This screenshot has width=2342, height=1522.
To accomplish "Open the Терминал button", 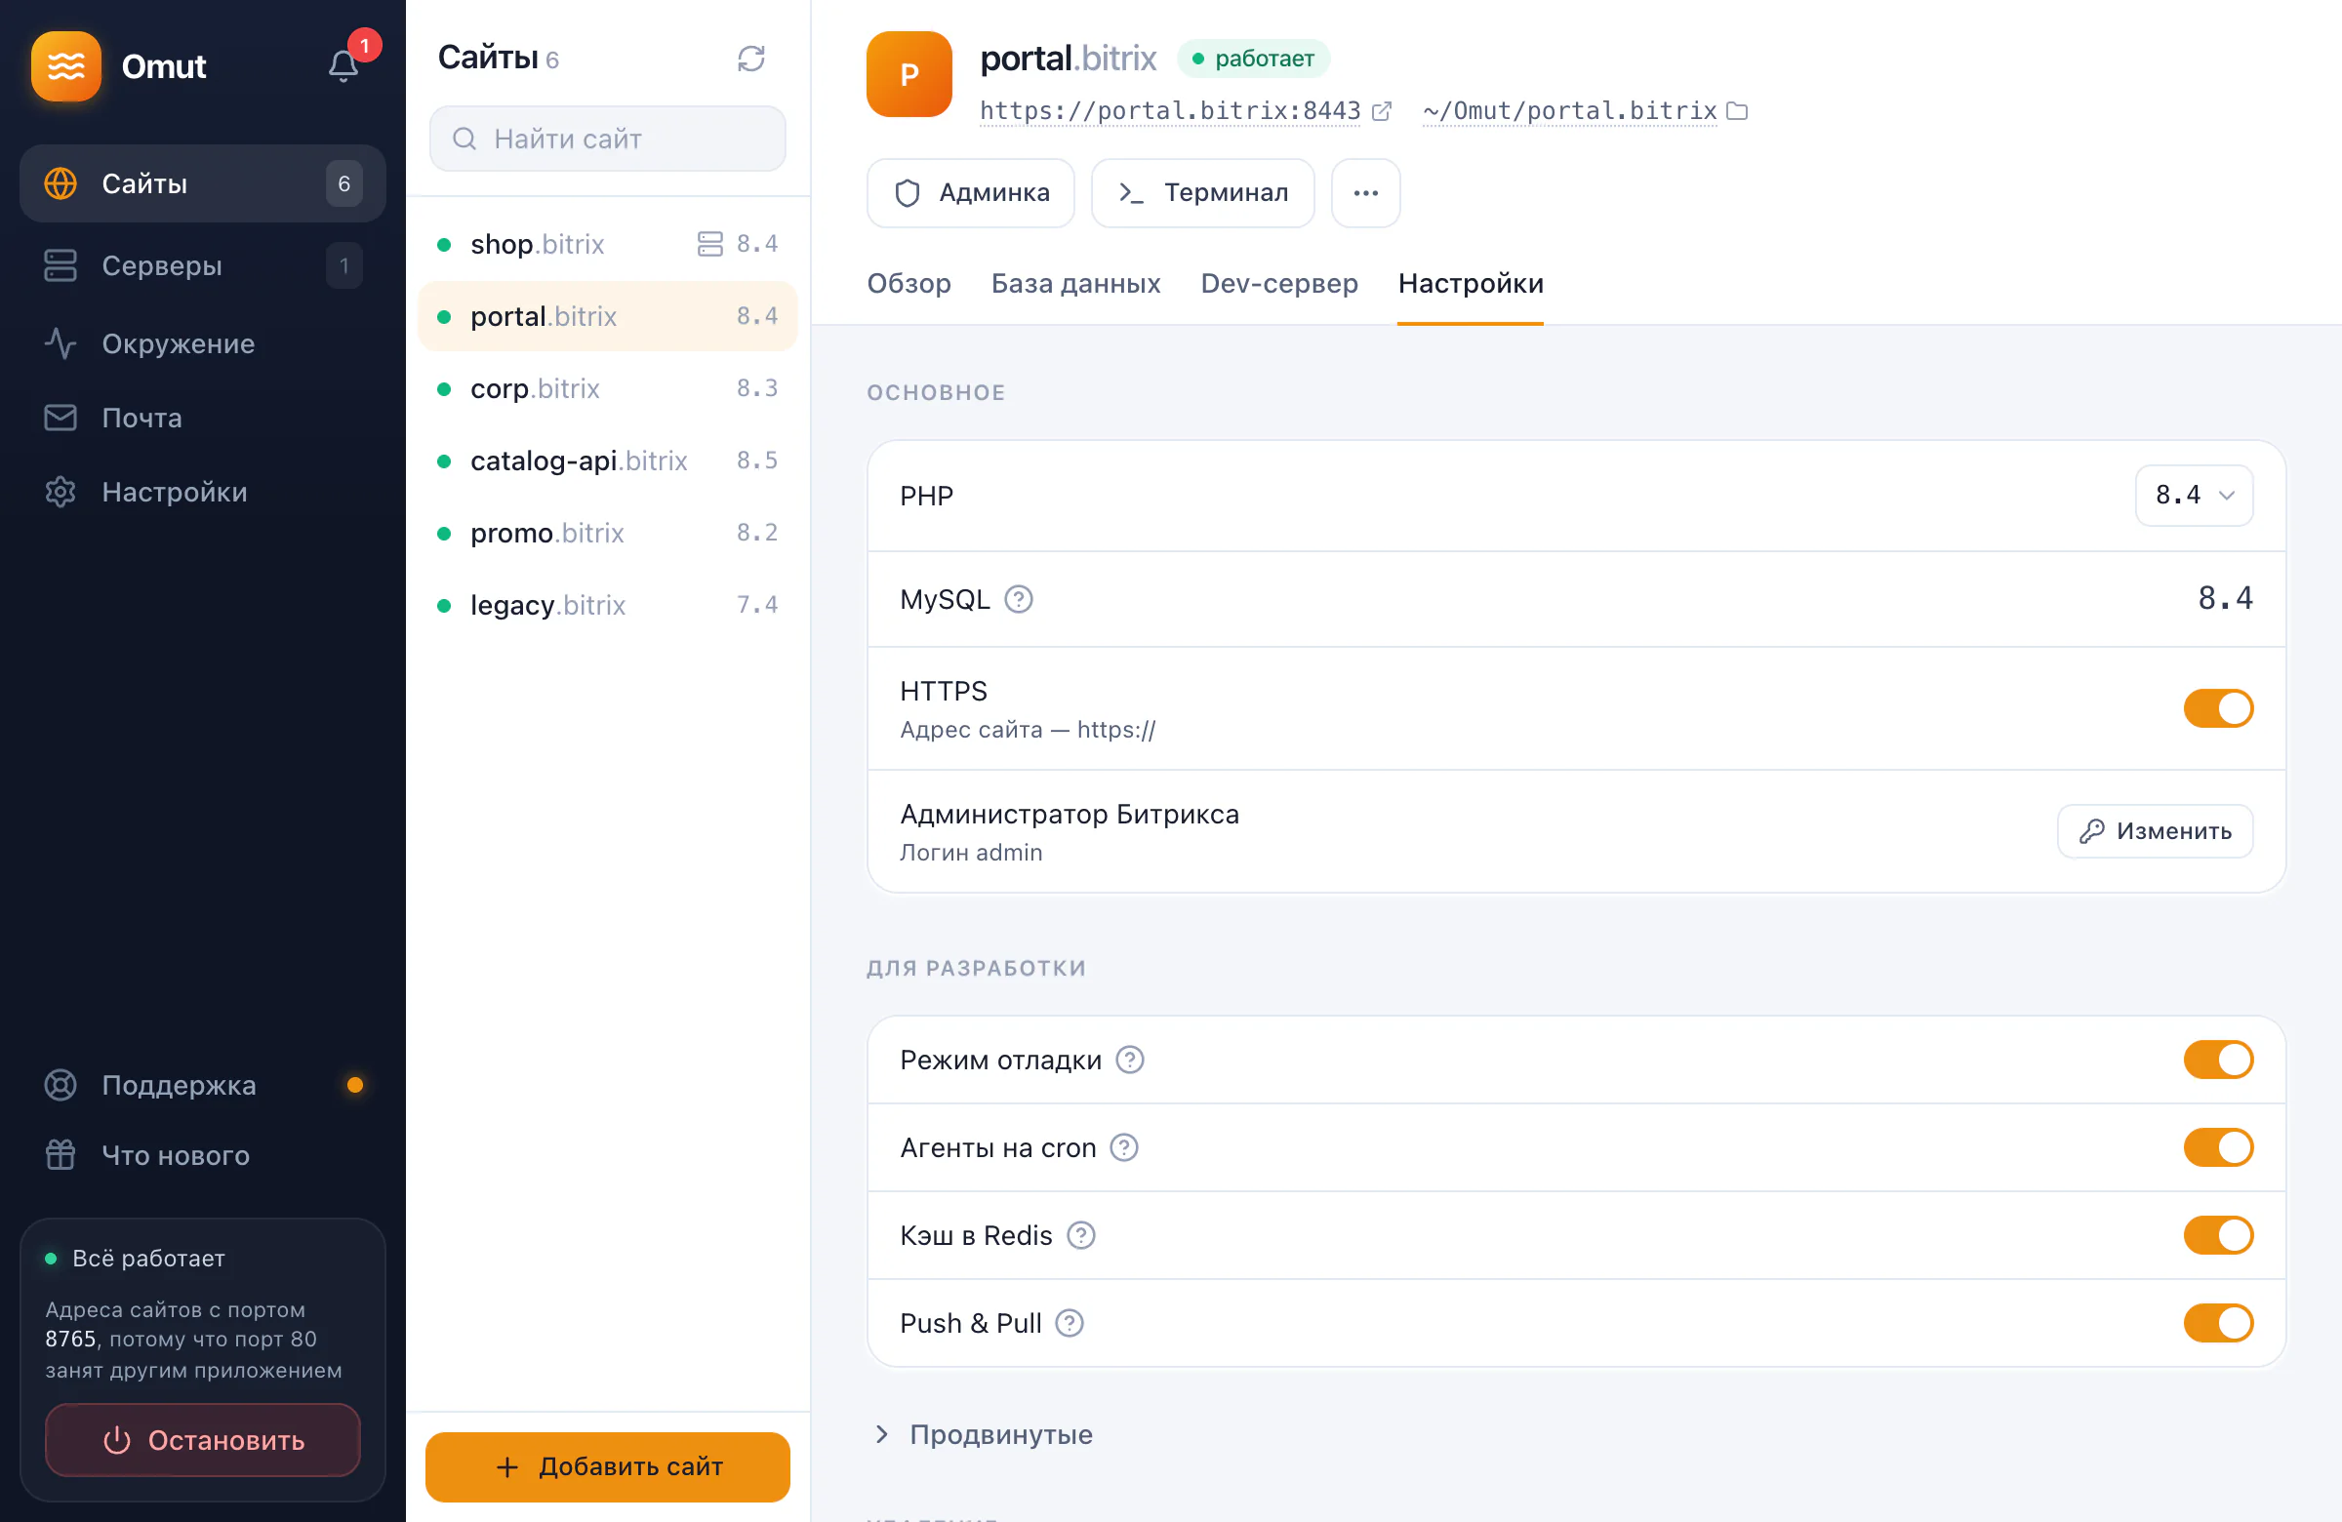I will point(1202,193).
